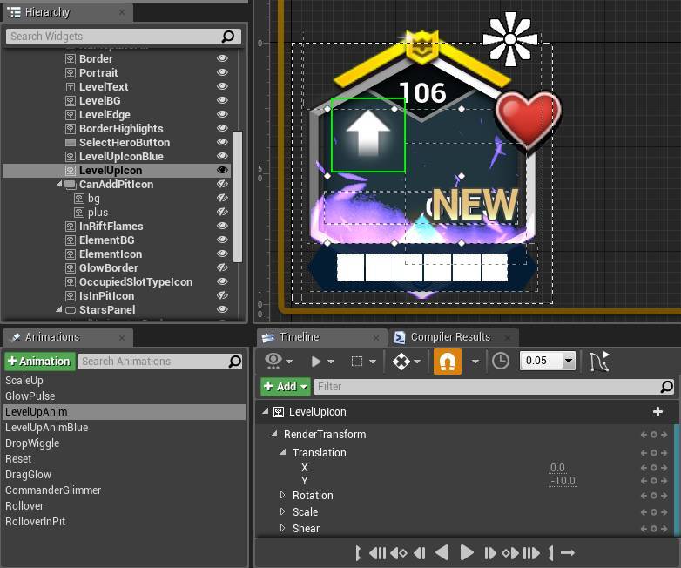The width and height of the screenshot is (681, 568).
Task: Add a key for Translation X
Action: click(x=654, y=468)
